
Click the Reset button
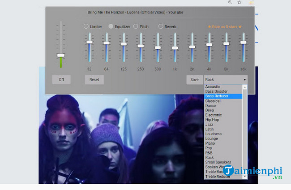pyautogui.click(x=94, y=80)
